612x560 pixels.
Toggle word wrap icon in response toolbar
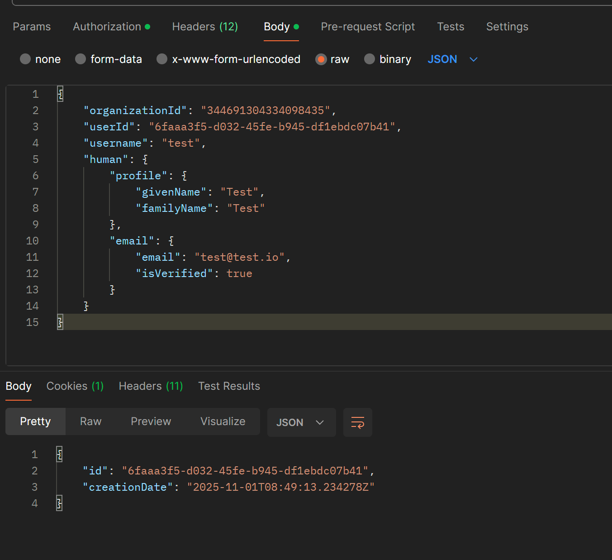[357, 422]
